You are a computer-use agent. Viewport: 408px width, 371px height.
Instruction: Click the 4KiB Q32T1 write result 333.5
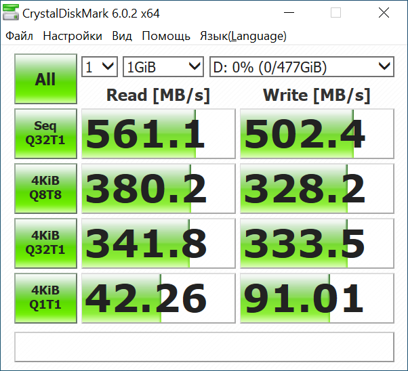pos(317,243)
